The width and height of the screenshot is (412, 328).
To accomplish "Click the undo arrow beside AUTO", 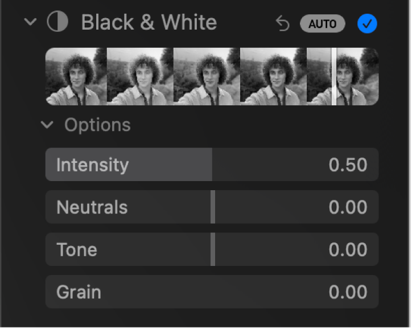I will point(282,24).
